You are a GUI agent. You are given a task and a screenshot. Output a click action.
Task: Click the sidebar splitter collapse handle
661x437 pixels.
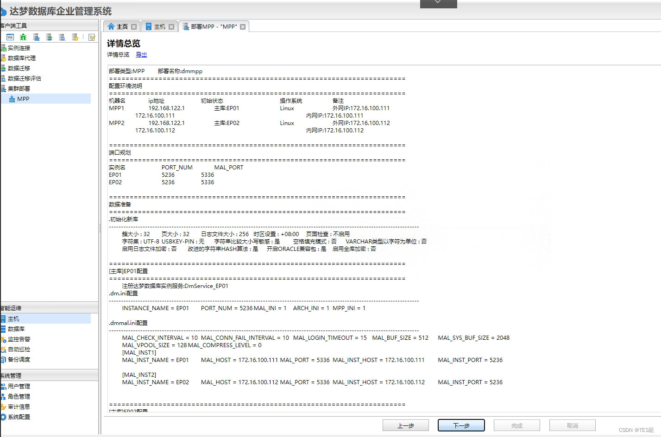pyautogui.click(x=100, y=228)
